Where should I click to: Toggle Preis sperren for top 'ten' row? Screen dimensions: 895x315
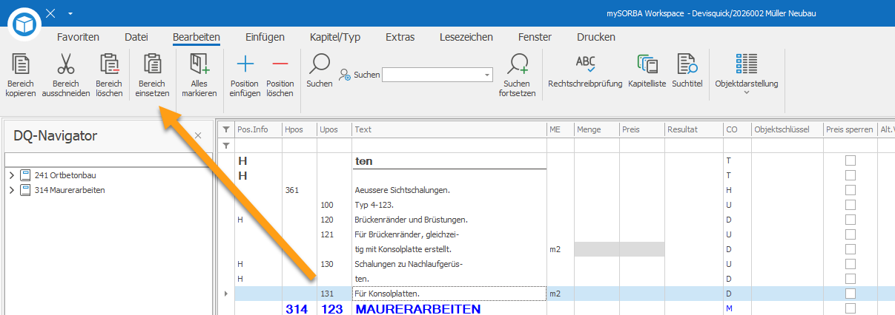click(x=851, y=160)
